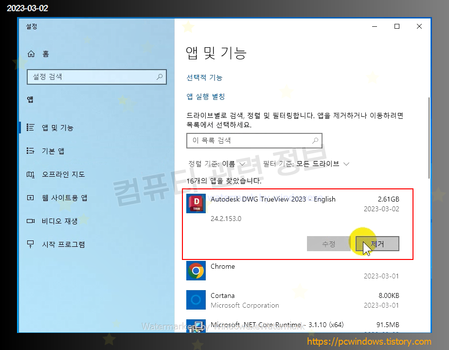Open the 오프라인 지도 map icon
The width and height of the screenshot is (449, 350).
pos(30,174)
